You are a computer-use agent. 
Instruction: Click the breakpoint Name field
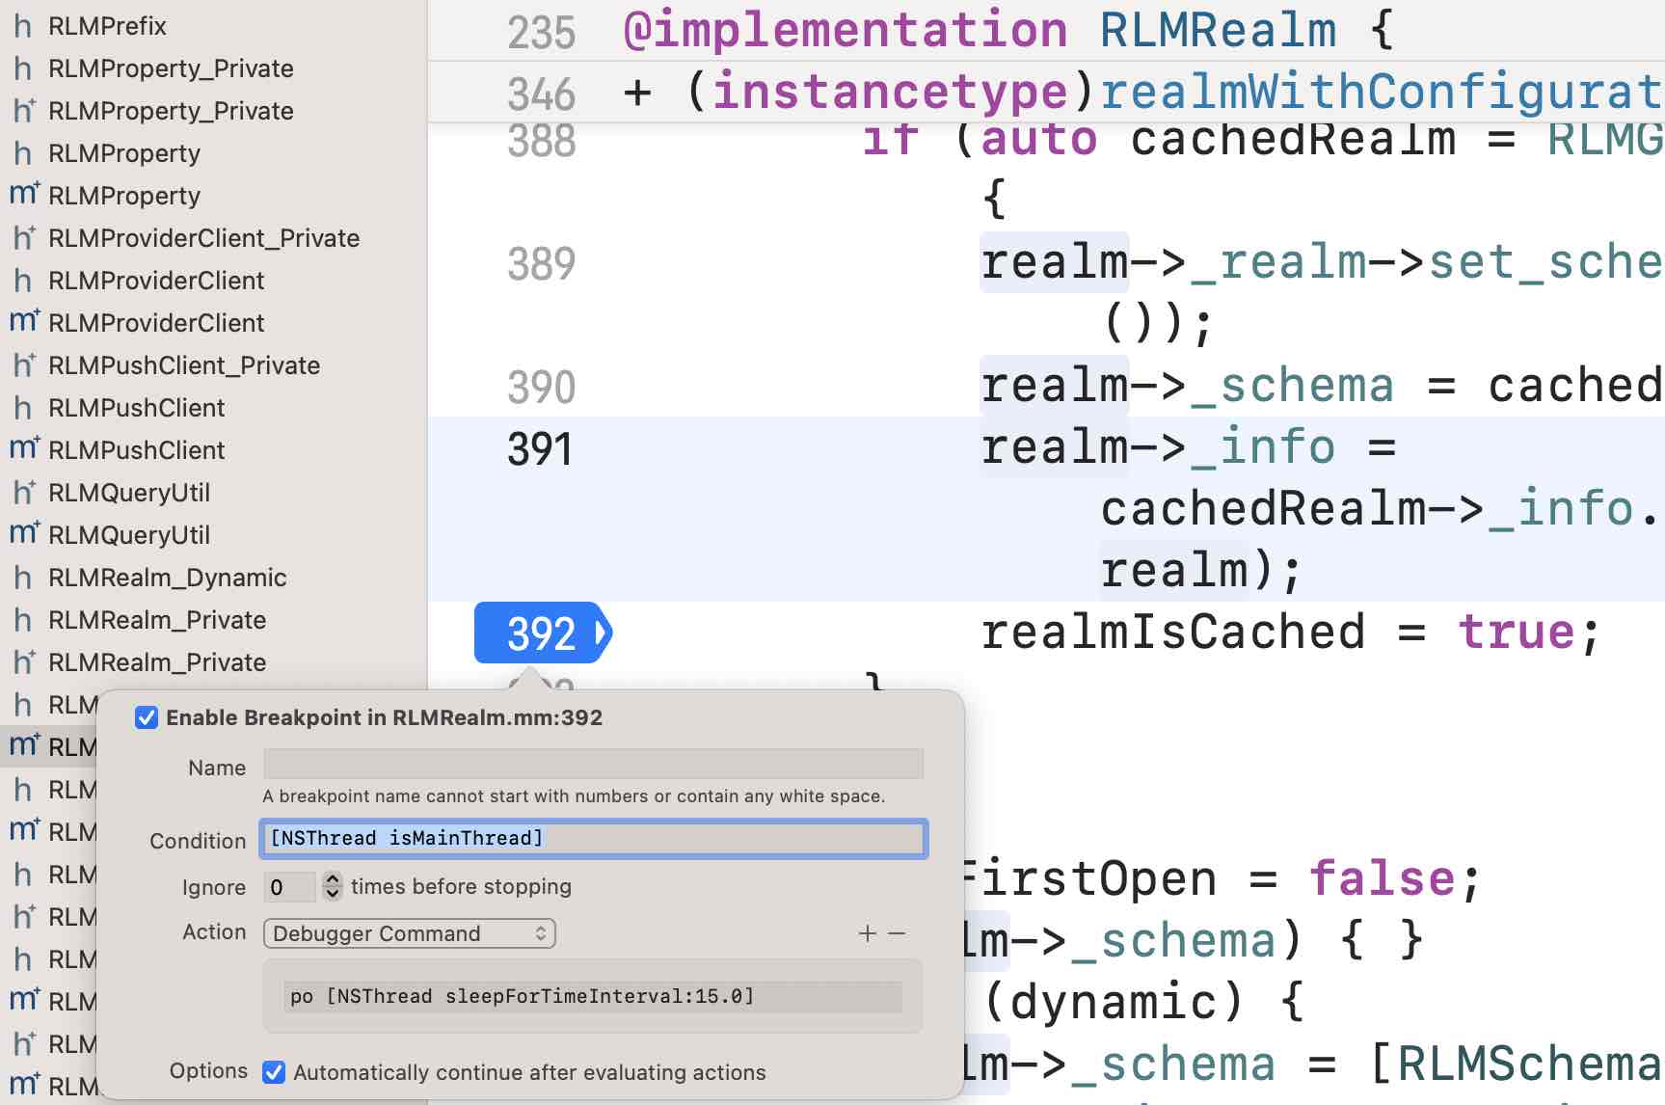pos(592,765)
